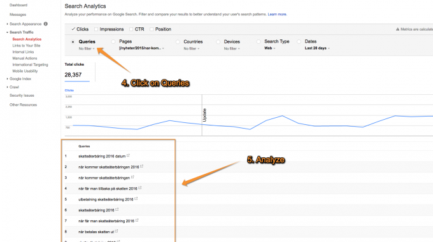
Task: Enable the Impressions checkbox
Action: point(96,29)
